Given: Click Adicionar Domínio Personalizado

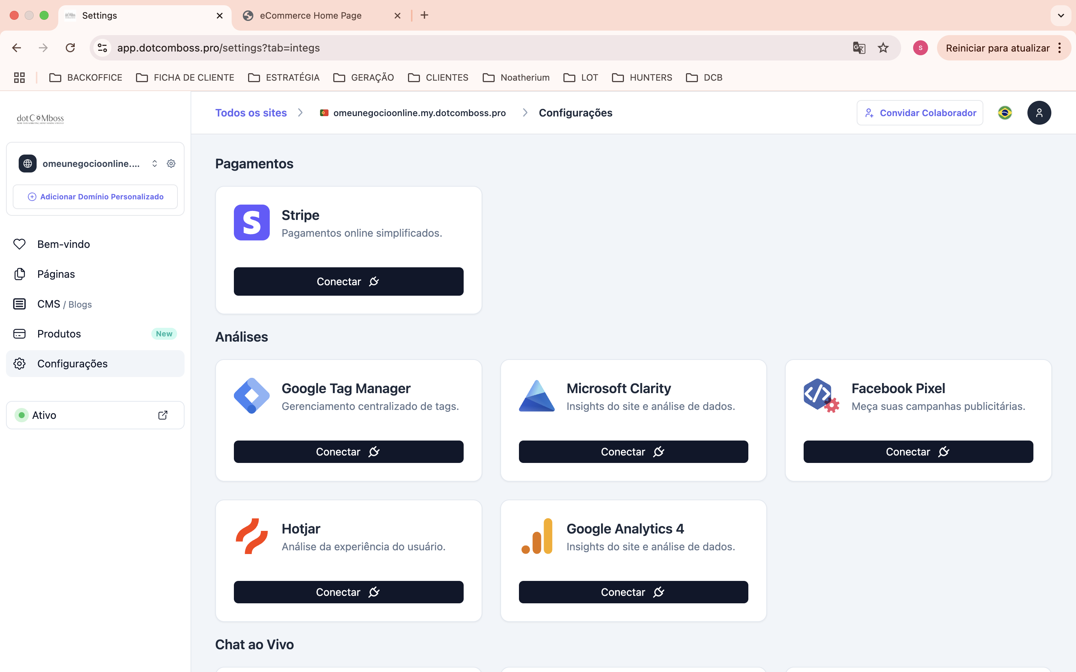Looking at the screenshot, I should tap(95, 196).
